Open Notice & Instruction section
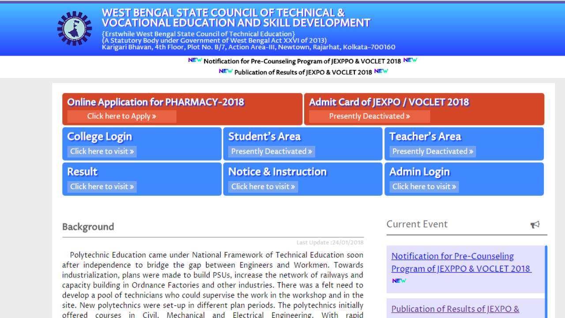 pos(262,186)
